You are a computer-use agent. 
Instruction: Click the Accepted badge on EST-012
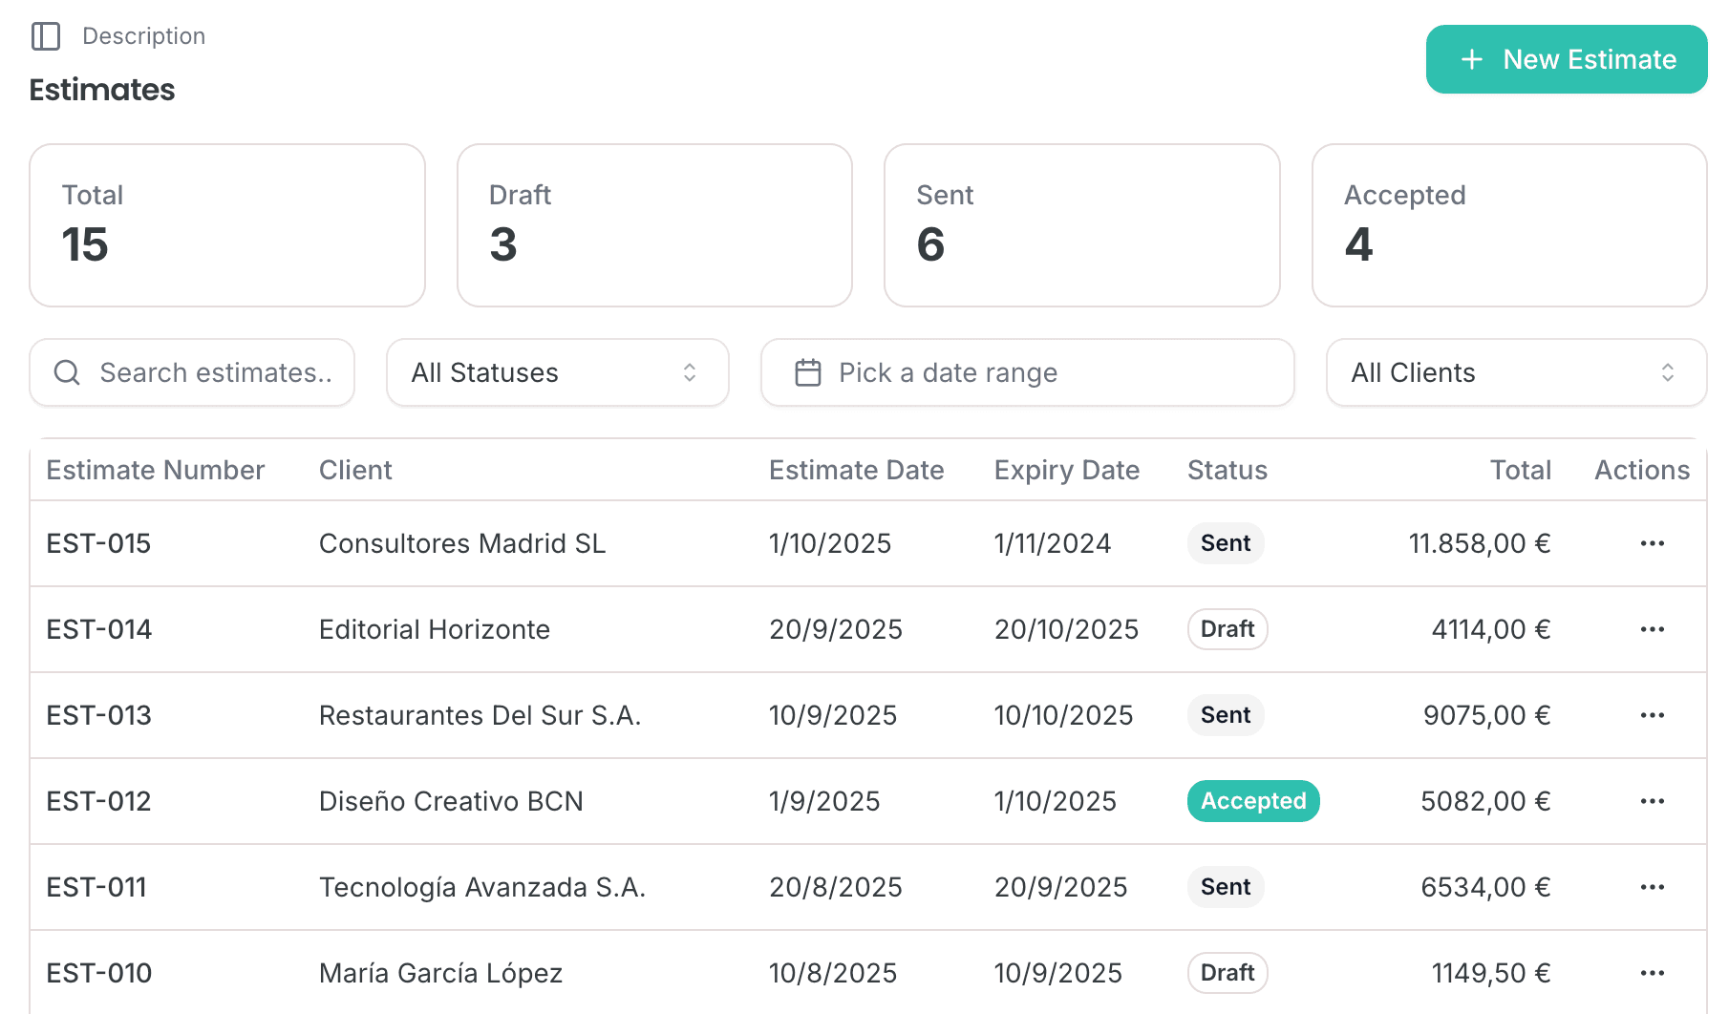(x=1252, y=801)
